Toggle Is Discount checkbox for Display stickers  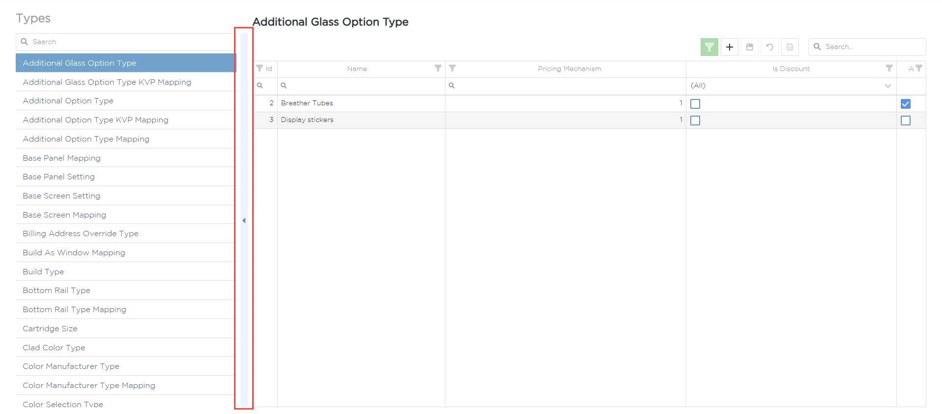(x=695, y=121)
